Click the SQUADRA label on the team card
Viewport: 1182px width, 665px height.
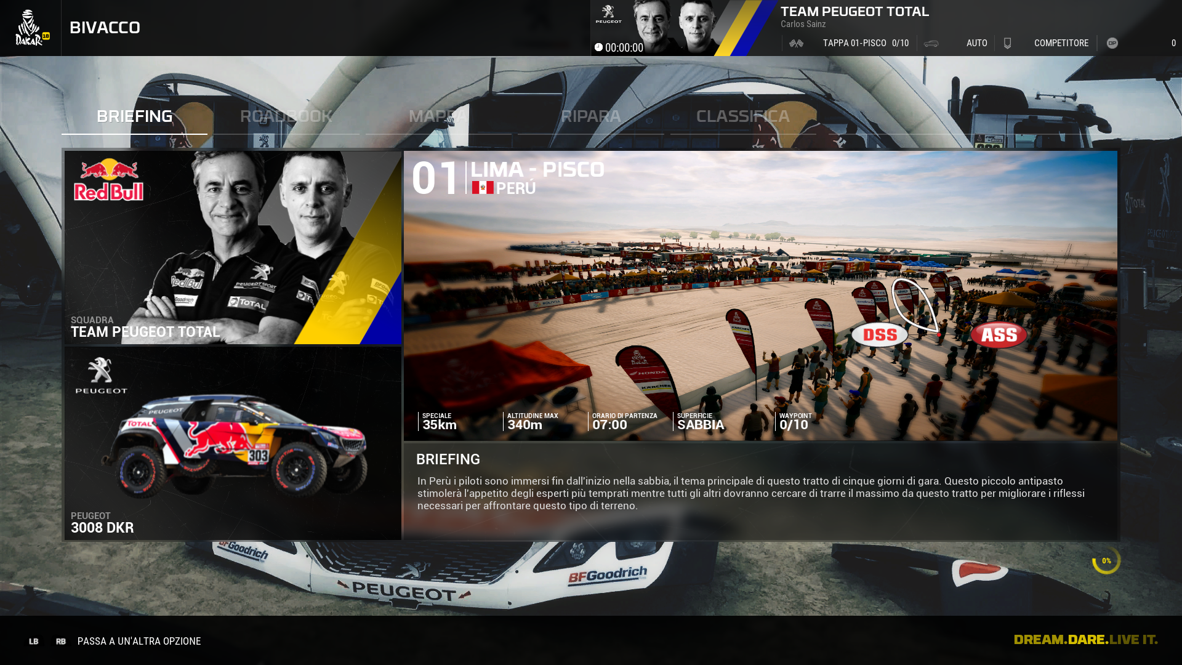pyautogui.click(x=92, y=320)
